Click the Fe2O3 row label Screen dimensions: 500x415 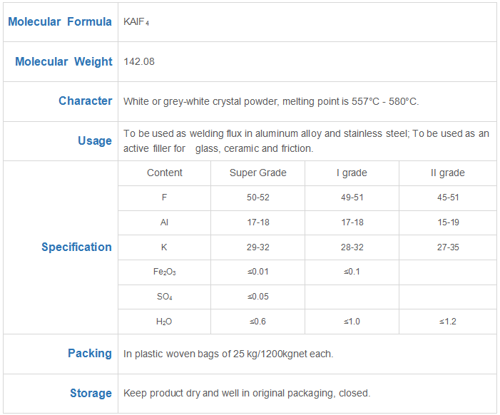tap(165, 272)
